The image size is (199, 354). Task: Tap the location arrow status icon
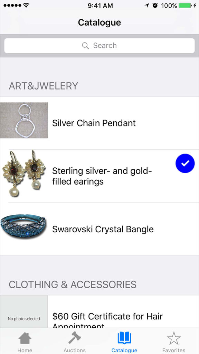pyautogui.click(x=147, y=6)
